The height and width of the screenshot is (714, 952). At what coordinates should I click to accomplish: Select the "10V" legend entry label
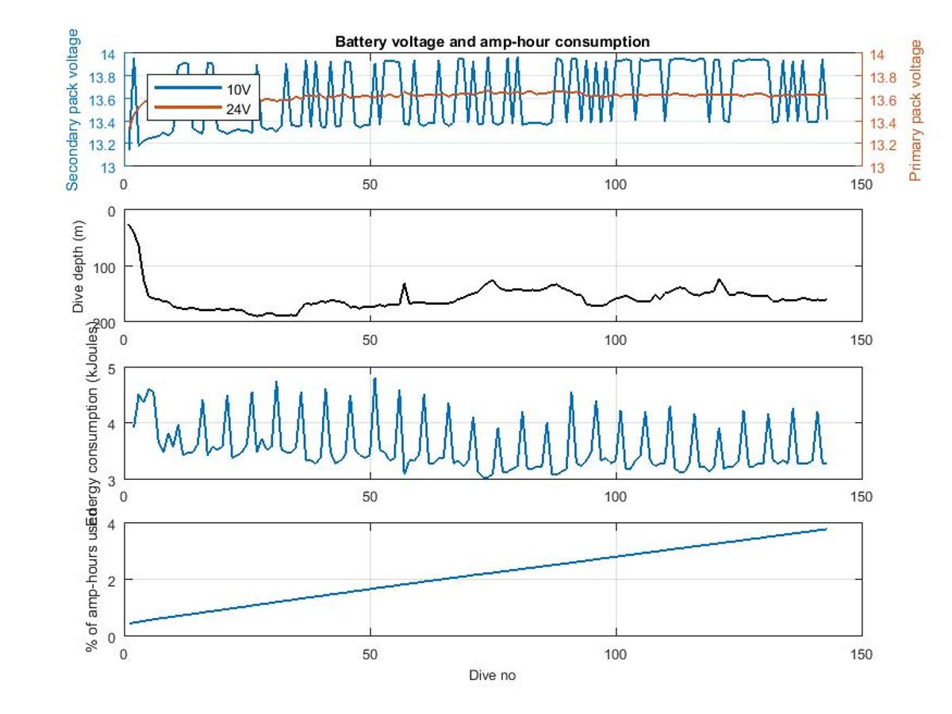point(237,89)
